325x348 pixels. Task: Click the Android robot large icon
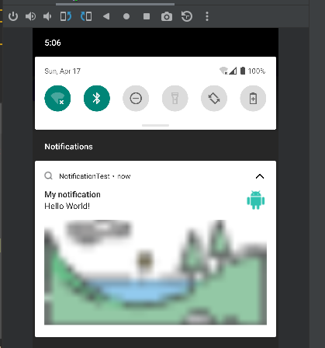(256, 200)
